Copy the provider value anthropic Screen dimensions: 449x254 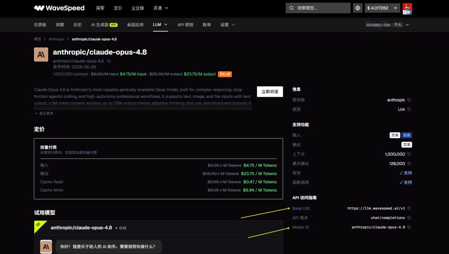click(x=409, y=100)
